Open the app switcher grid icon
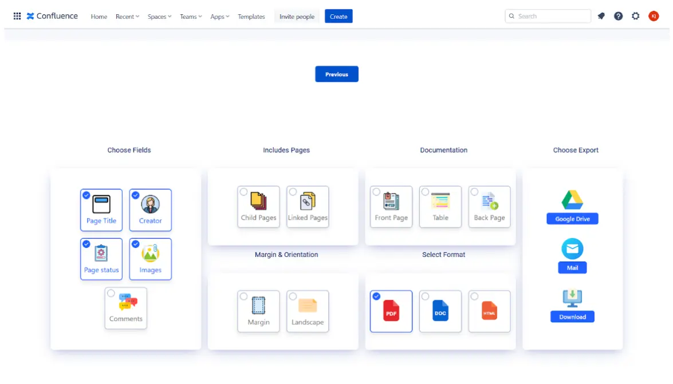 pos(17,16)
